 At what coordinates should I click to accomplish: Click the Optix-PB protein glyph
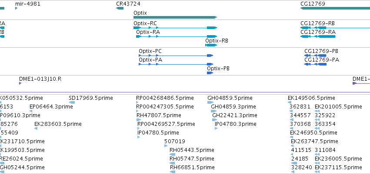(x=210, y=73)
